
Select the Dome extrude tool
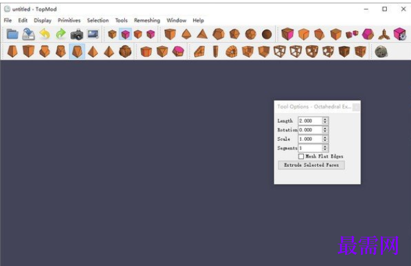[x=125, y=51]
